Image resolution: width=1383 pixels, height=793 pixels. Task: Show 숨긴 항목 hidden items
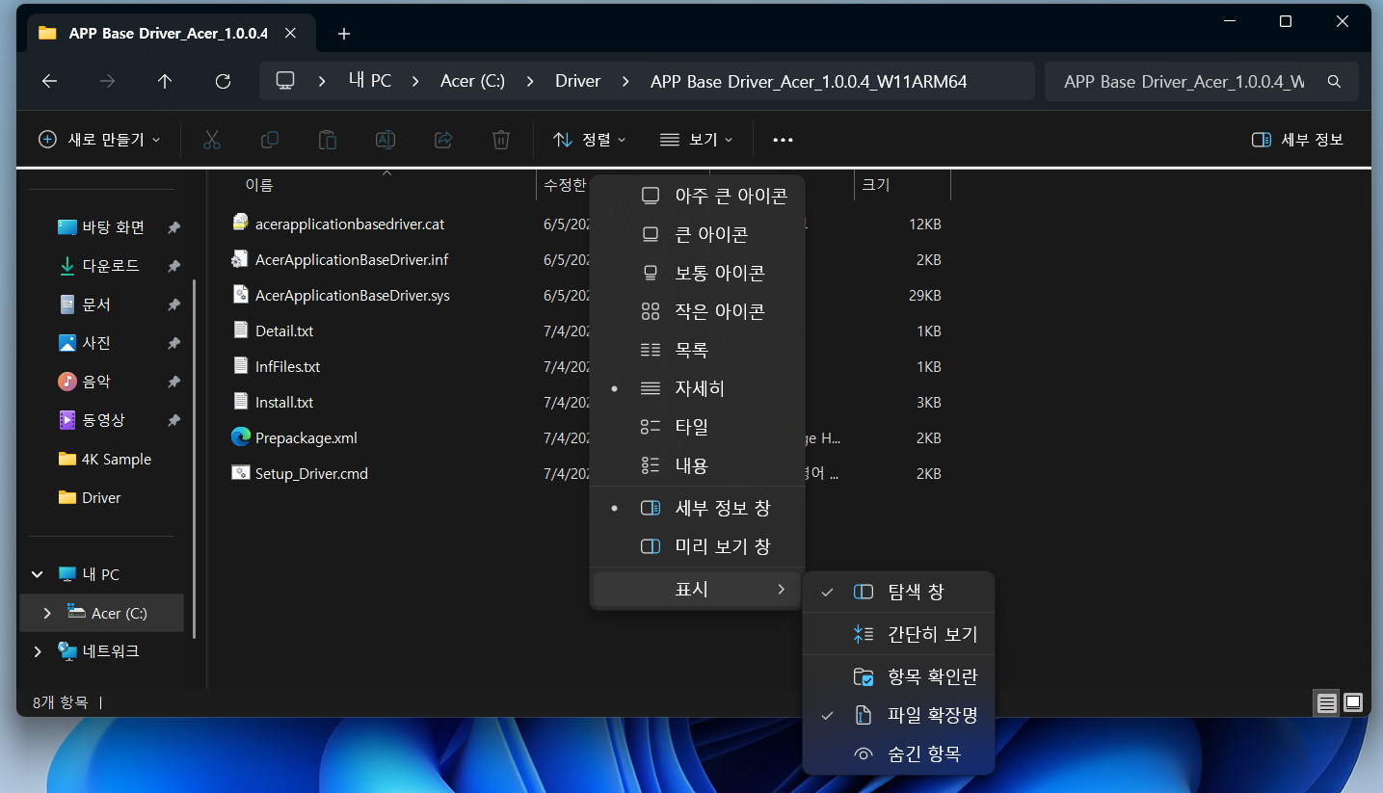[898, 754]
